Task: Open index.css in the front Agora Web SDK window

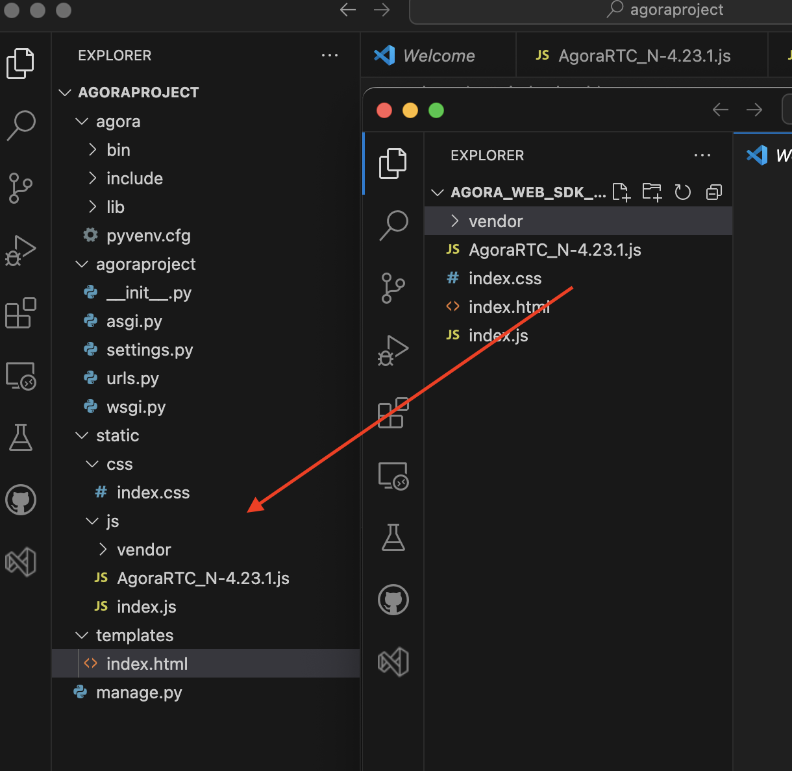Action: coord(578,278)
